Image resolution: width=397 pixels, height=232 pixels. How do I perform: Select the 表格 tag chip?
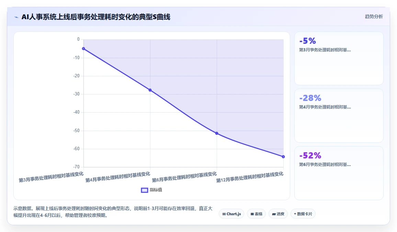click(x=256, y=214)
